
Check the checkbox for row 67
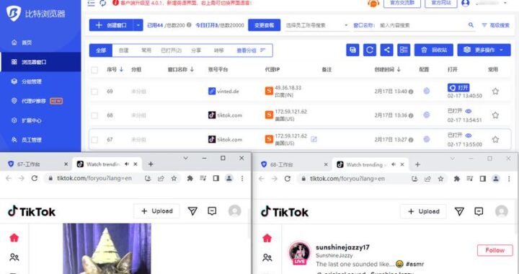(94, 140)
